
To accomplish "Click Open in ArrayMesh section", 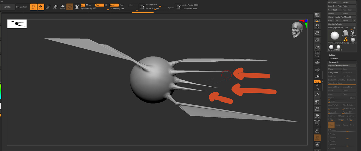I will [x=335, y=69].
